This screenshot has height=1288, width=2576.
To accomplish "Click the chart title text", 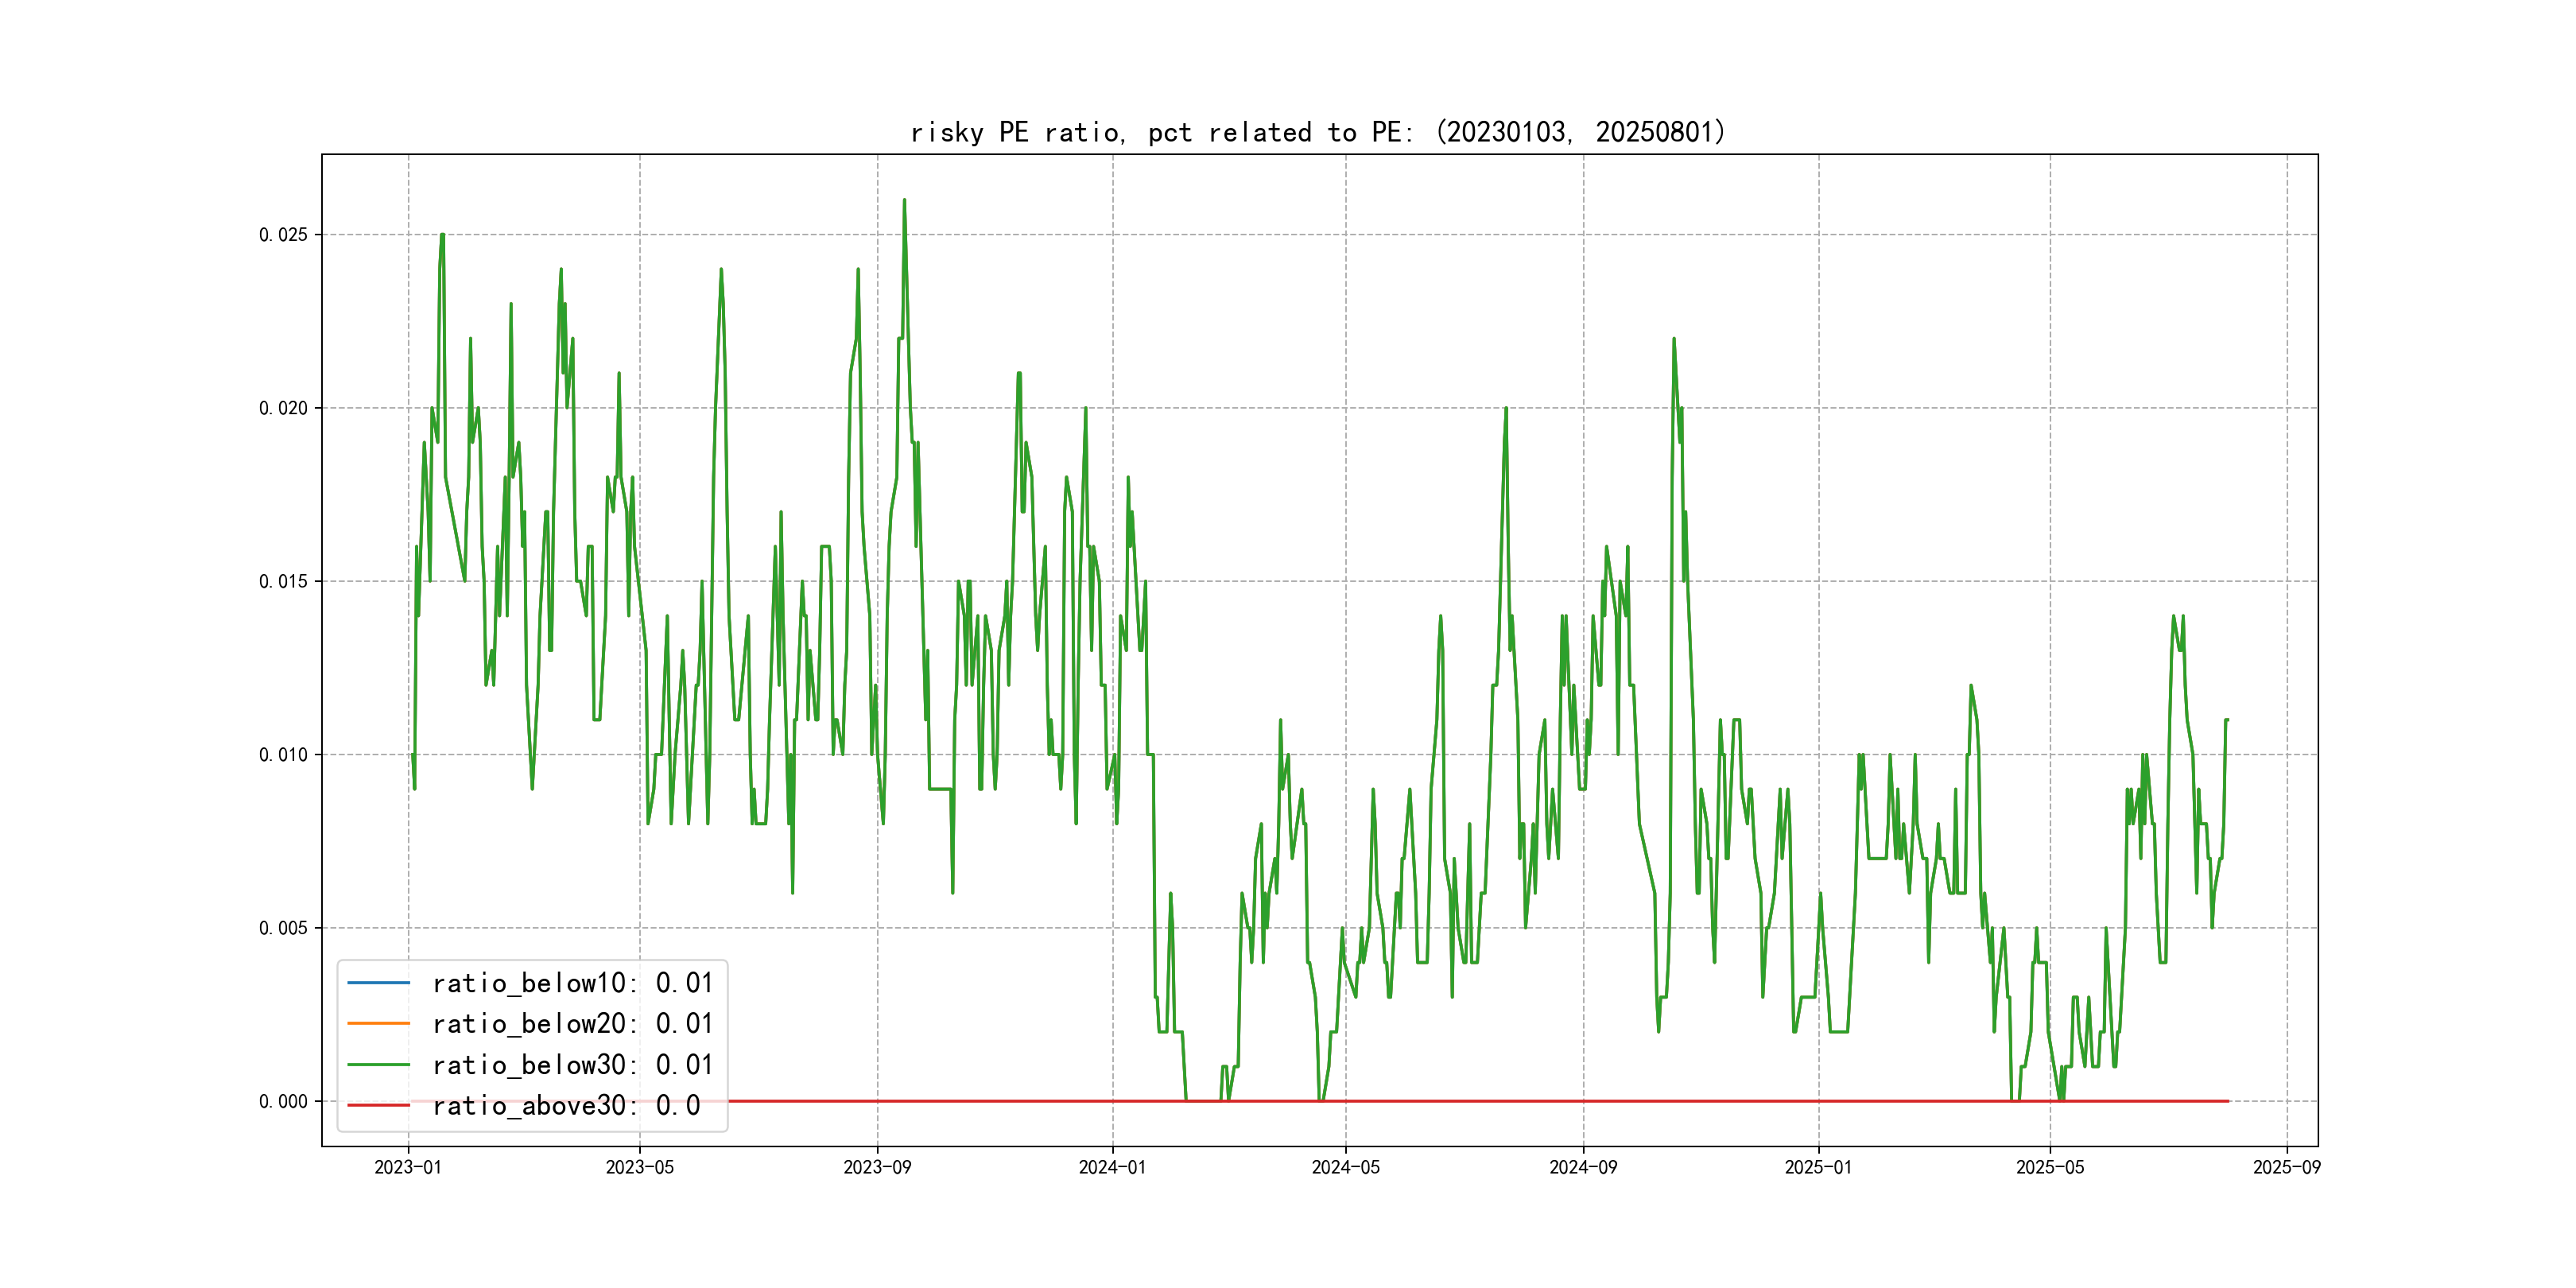I will (x=1318, y=132).
